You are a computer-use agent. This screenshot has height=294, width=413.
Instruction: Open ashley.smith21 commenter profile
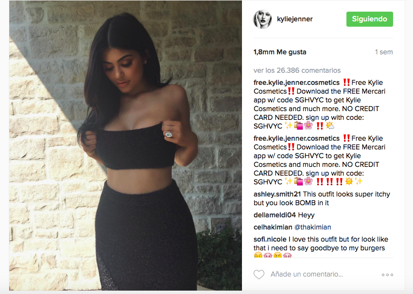tap(277, 195)
